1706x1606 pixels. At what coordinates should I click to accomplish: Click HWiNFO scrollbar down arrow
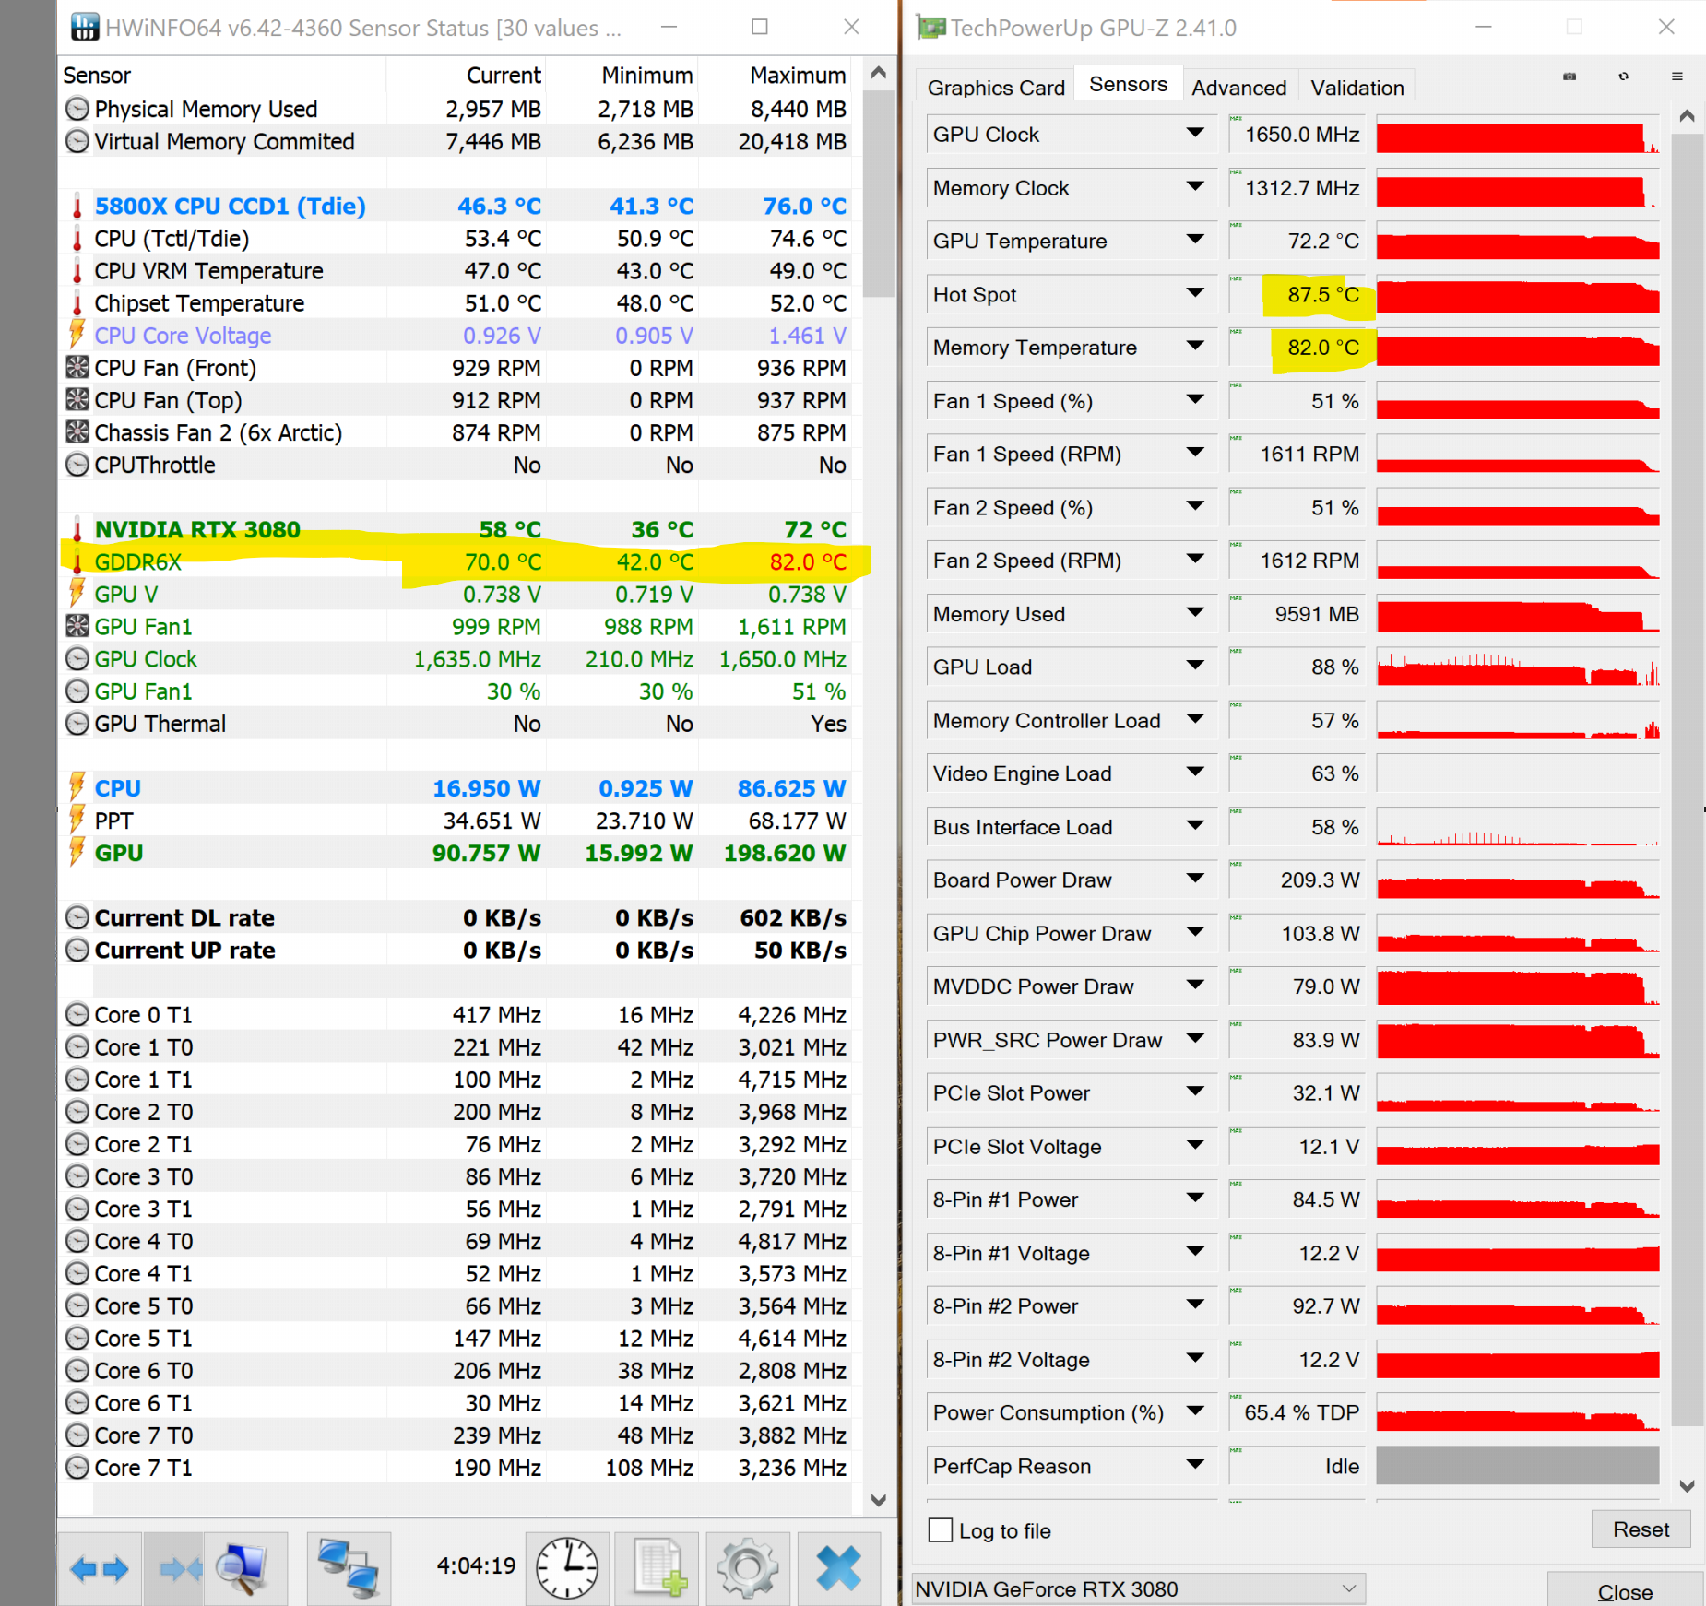click(x=879, y=1500)
